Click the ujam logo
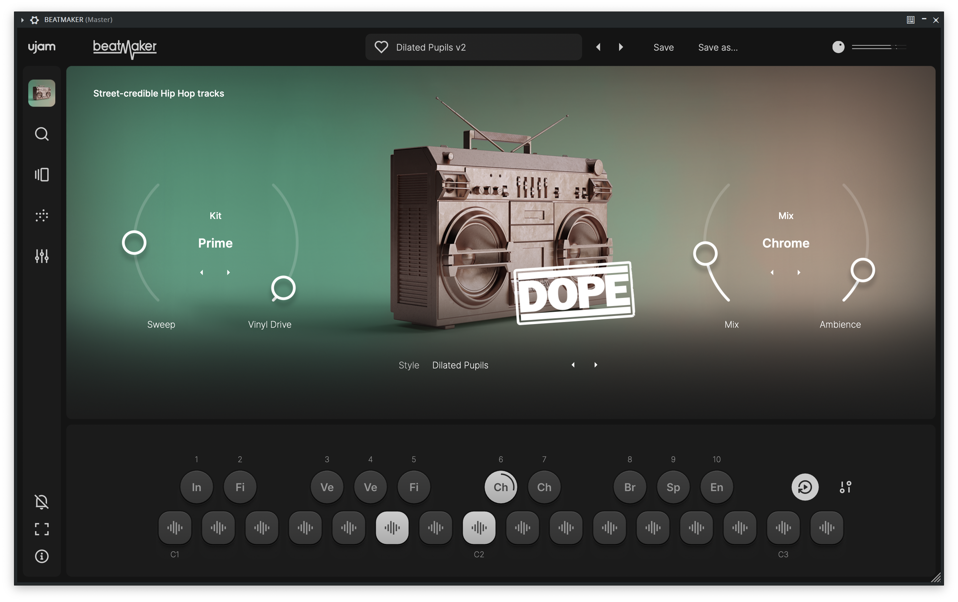Screen dimensions: 958x602 tap(42, 47)
